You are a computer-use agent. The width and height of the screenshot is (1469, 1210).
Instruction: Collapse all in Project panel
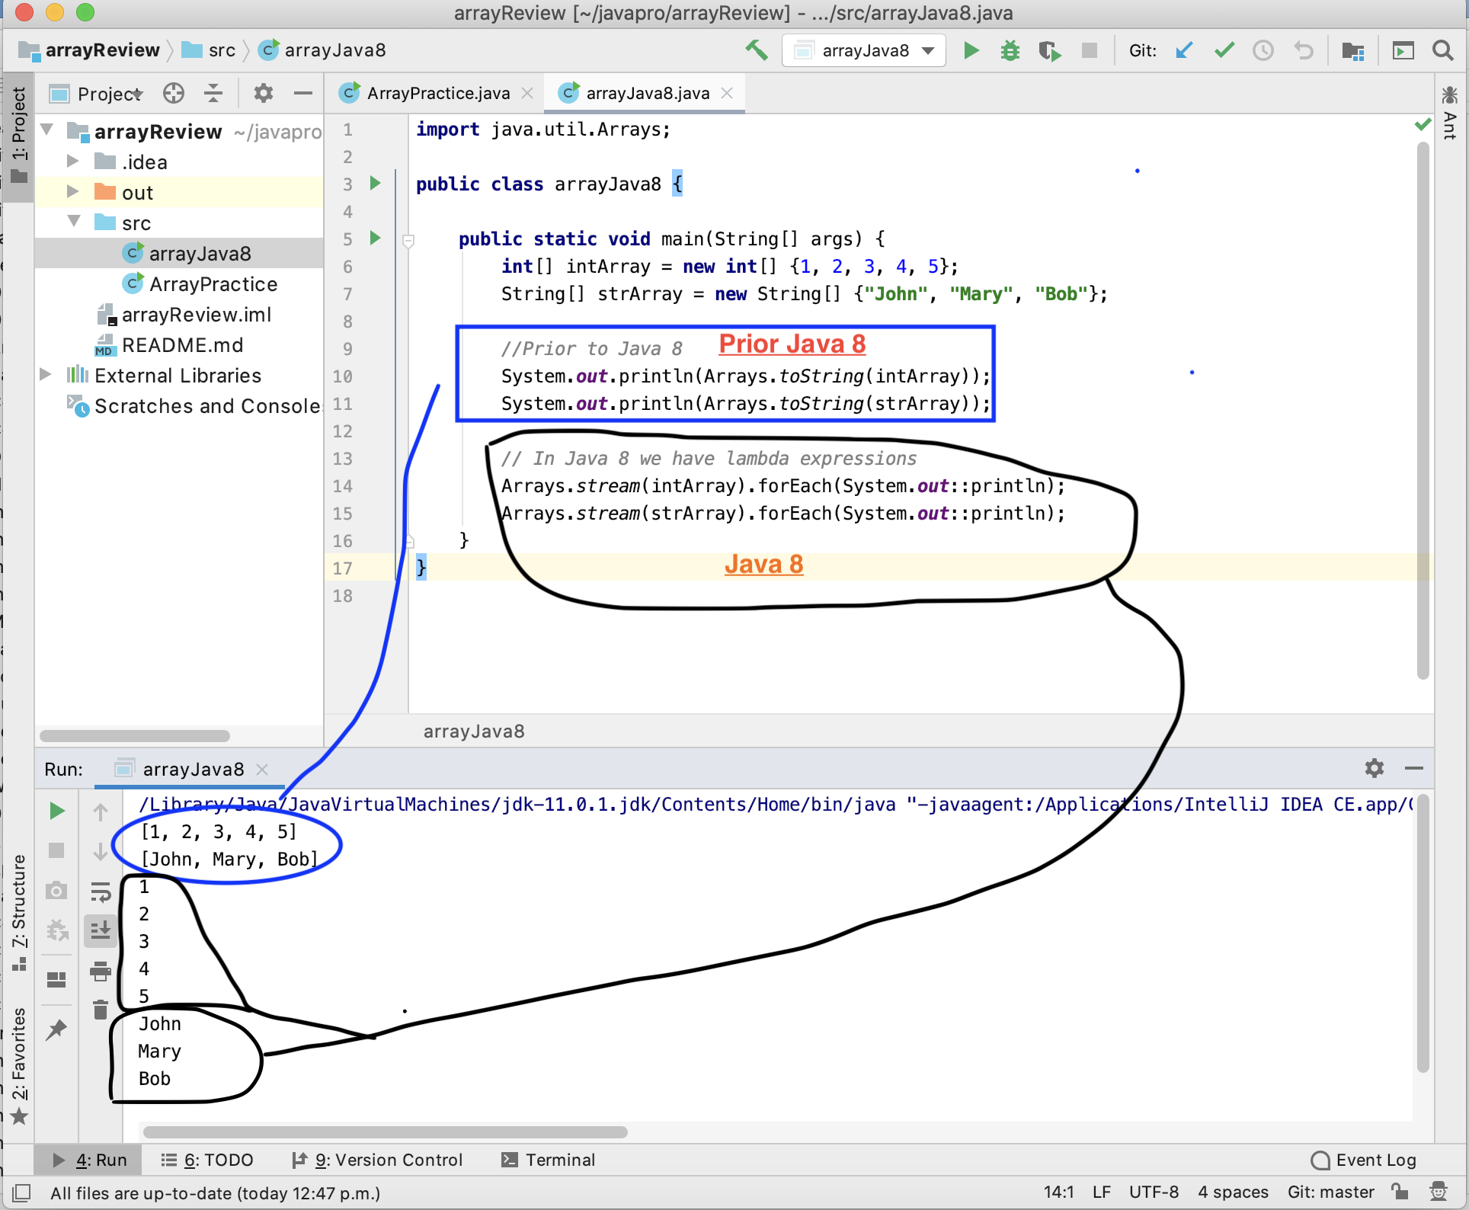pos(213,93)
